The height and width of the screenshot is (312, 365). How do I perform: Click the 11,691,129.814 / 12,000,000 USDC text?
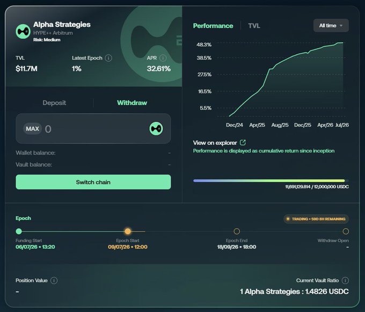click(x=317, y=187)
